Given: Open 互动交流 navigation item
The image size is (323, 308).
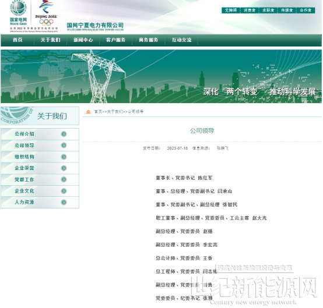Looking at the screenshot, I should tap(181, 40).
